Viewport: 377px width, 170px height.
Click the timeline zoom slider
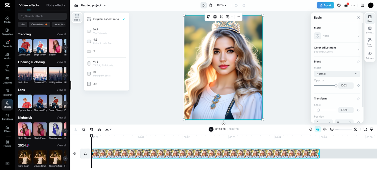click(344, 129)
